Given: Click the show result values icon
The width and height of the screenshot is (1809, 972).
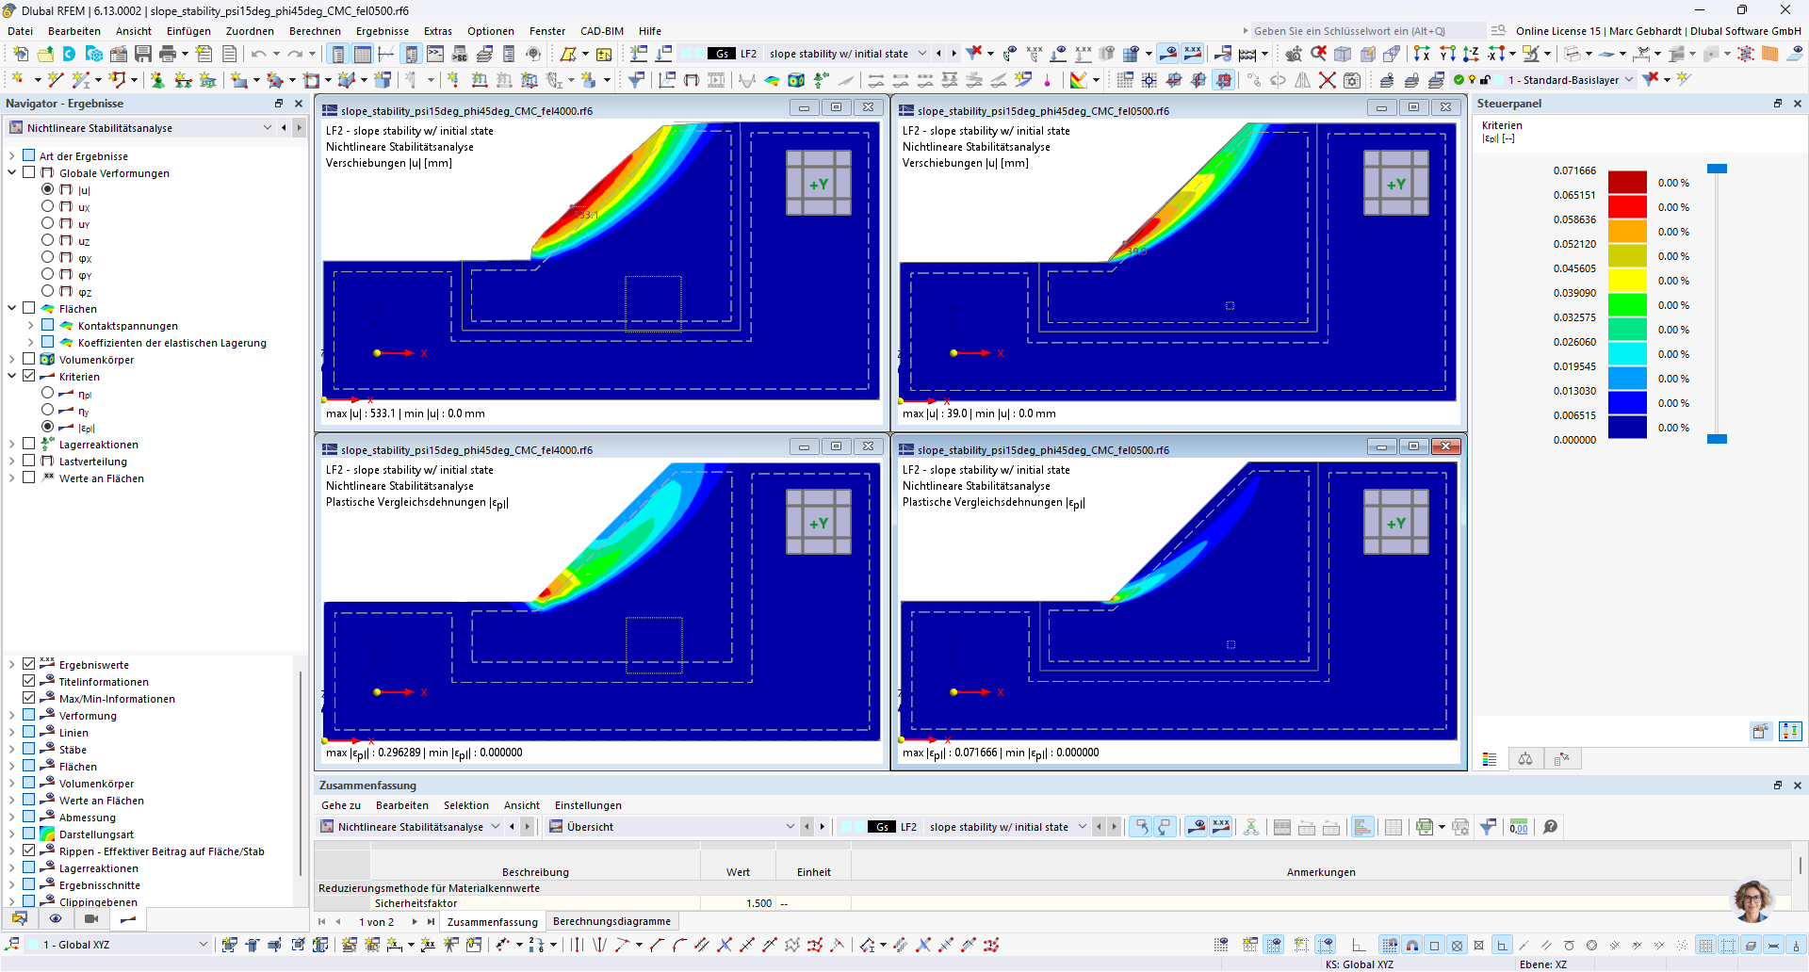Looking at the screenshot, I should point(1193,54).
